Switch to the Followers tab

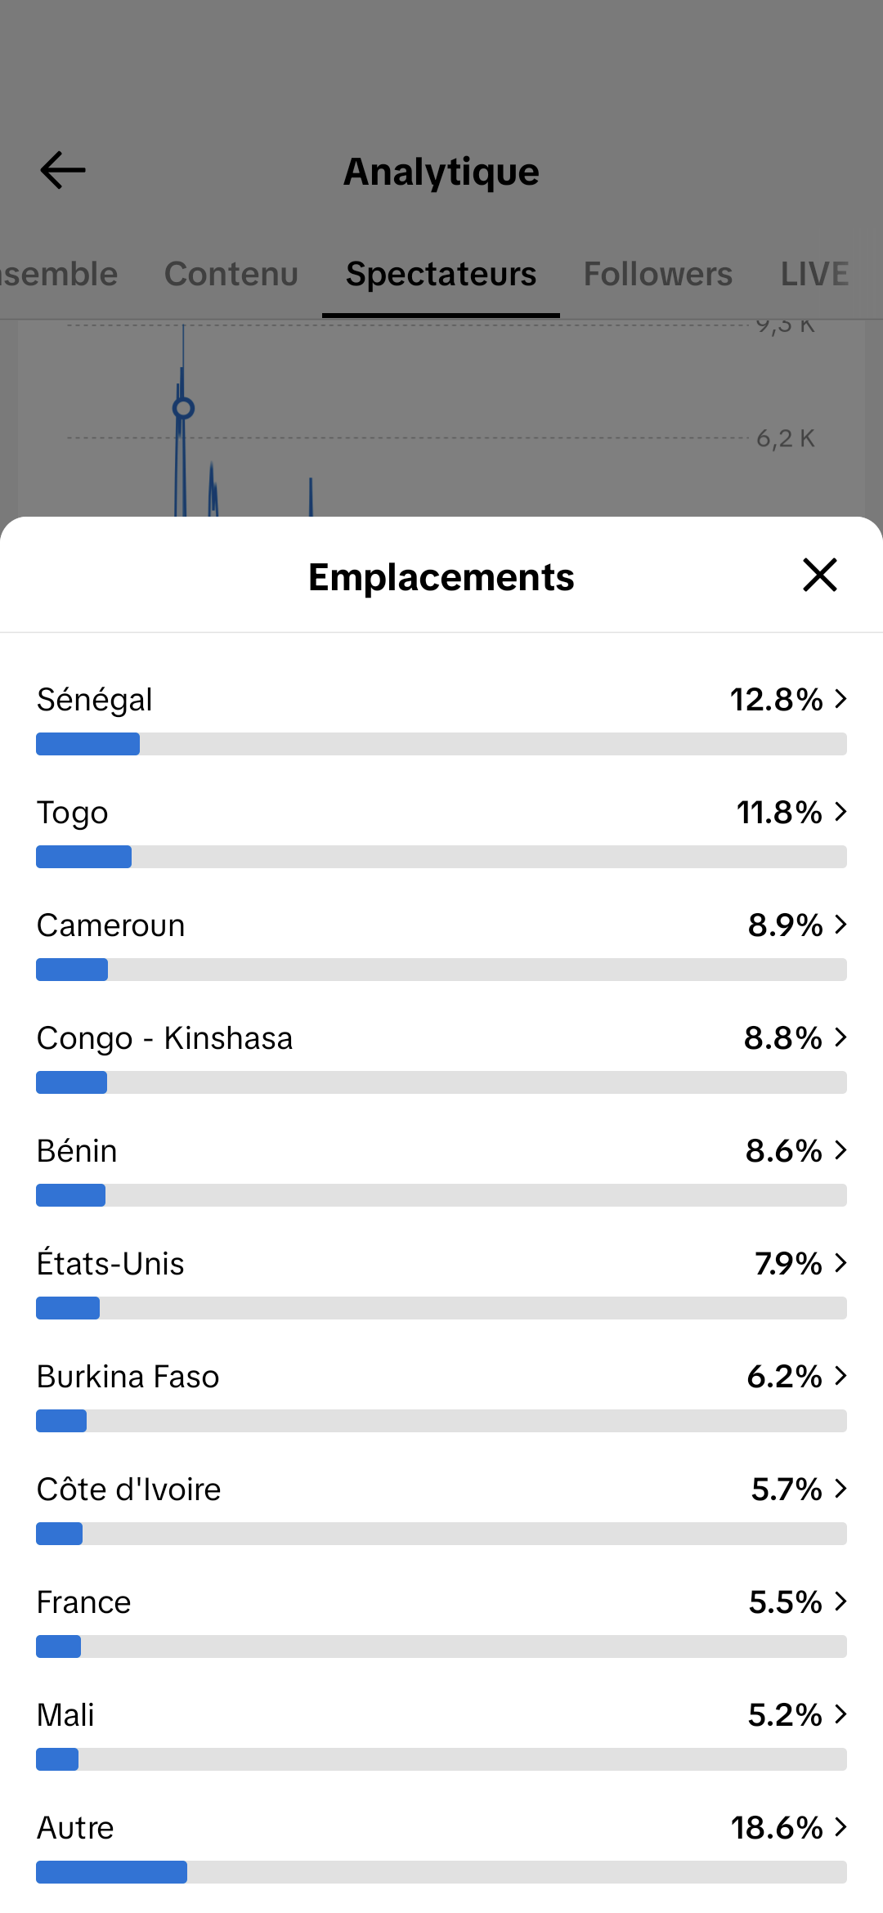click(x=658, y=274)
